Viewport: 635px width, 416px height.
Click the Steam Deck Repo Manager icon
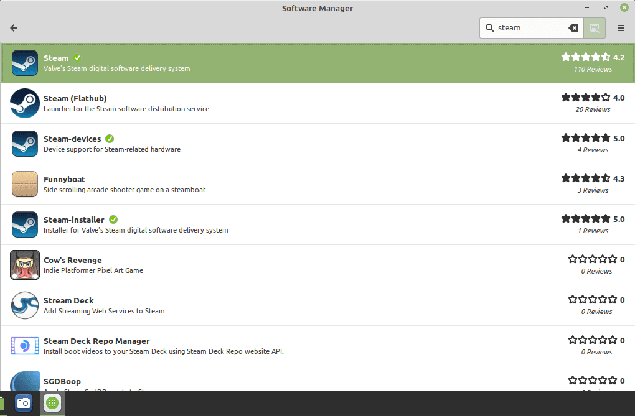pos(25,346)
